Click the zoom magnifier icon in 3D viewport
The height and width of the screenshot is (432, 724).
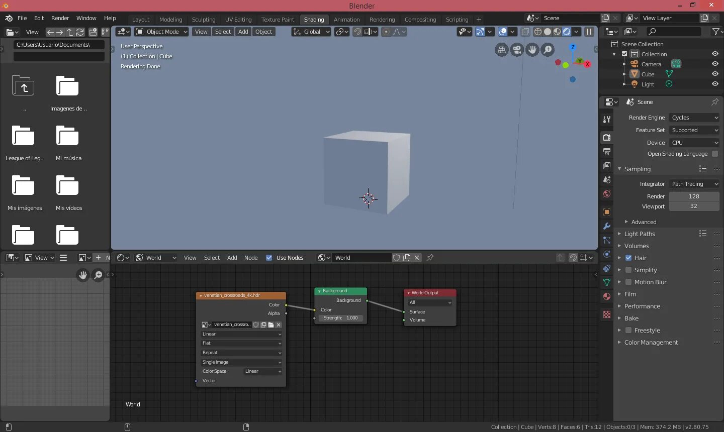pyautogui.click(x=548, y=50)
